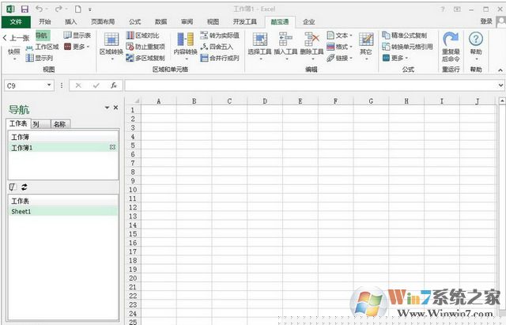Apply the 四舍五入 rounding tool
This screenshot has width=506, height=325.
coord(217,47)
